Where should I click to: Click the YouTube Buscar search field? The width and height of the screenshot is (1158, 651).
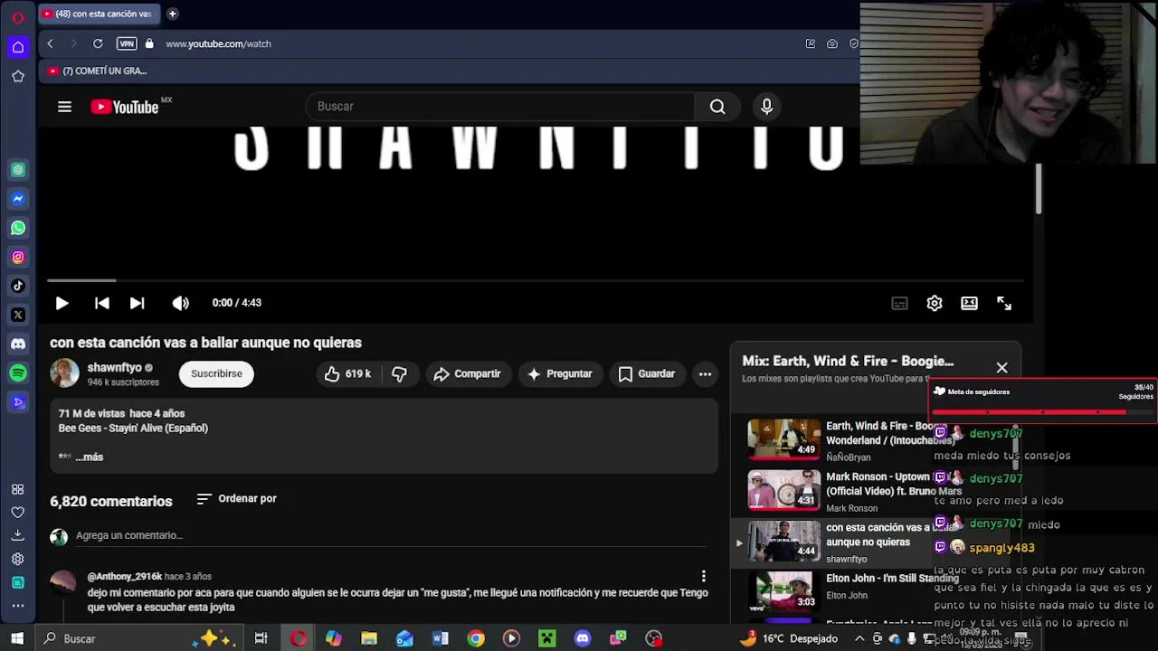coord(500,107)
